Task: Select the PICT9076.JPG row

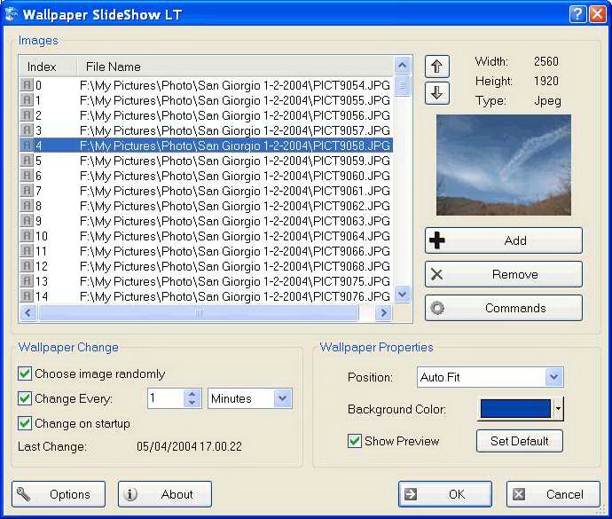Action: click(206, 296)
